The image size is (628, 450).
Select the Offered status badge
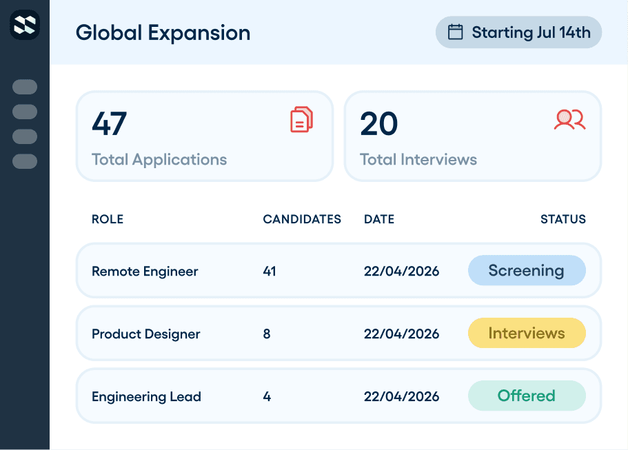point(527,396)
